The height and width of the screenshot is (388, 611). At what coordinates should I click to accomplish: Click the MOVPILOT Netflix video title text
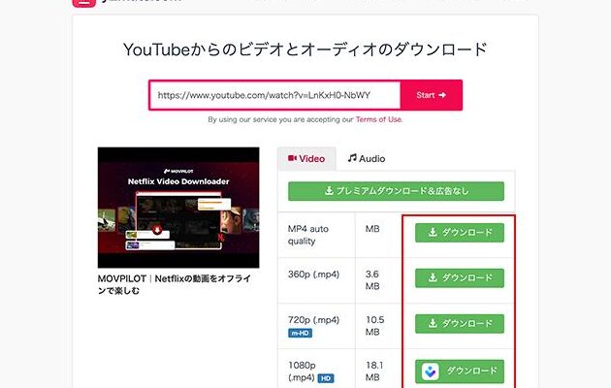pyautogui.click(x=175, y=284)
